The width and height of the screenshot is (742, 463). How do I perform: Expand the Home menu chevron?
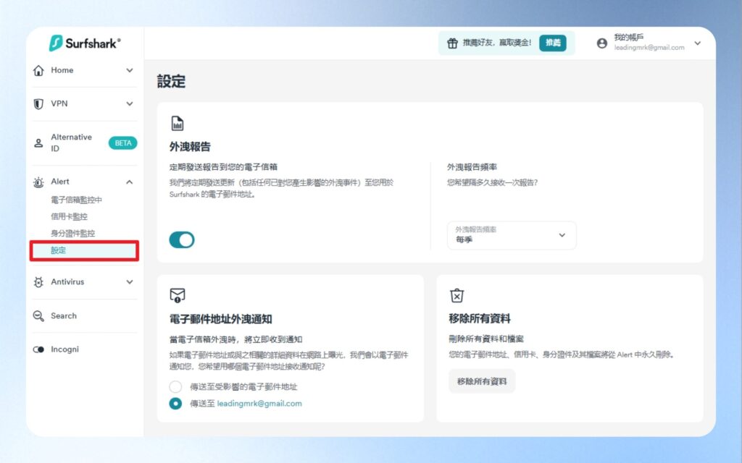point(130,70)
